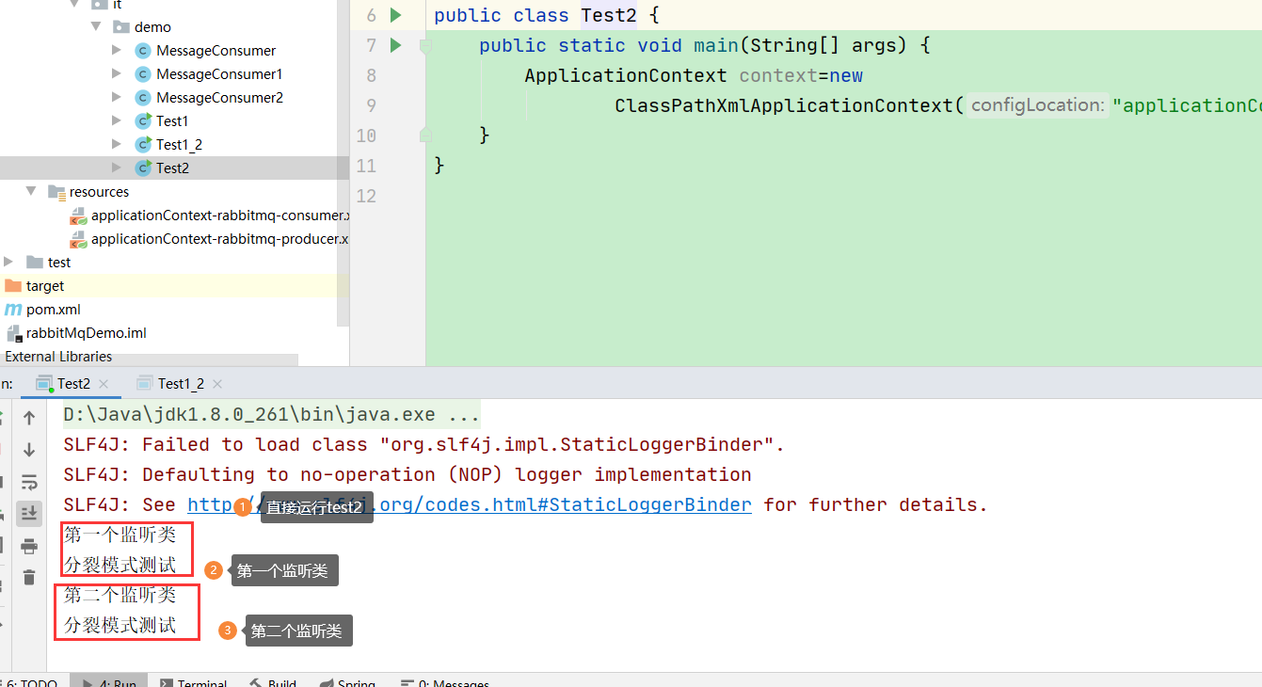This screenshot has height=687, width=1262.
Task: Click the main method name in editor
Action: pos(716,45)
